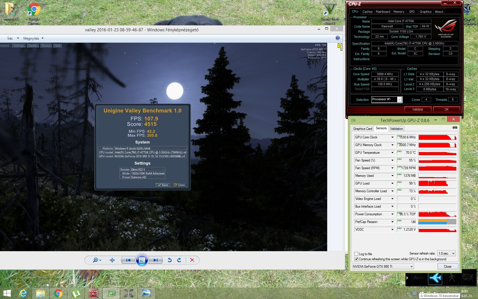Image resolution: width=478 pixels, height=299 pixels.
Task: Delete photo with red X icon
Action: (192, 260)
